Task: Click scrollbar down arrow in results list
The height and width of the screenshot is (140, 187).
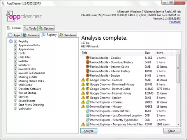Action: pyautogui.click(x=178, y=124)
